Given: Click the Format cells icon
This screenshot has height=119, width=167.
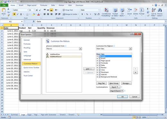Looking at the screenshot, I should 142,10.
